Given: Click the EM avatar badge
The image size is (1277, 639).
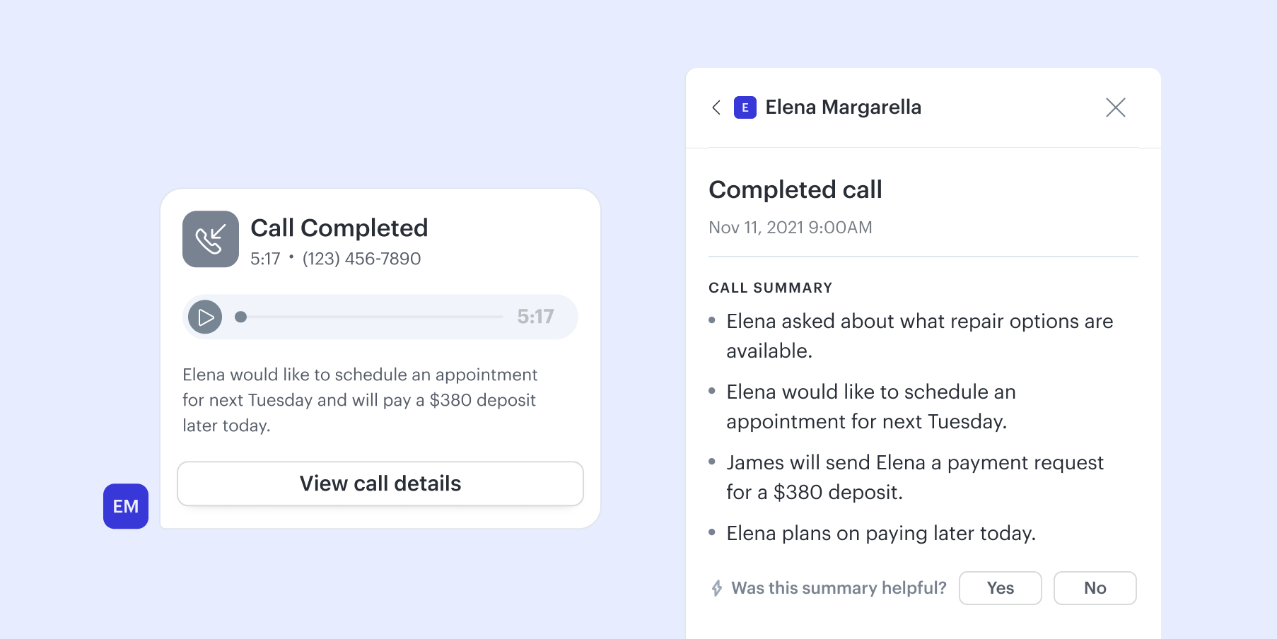Looking at the screenshot, I should pos(126,506).
